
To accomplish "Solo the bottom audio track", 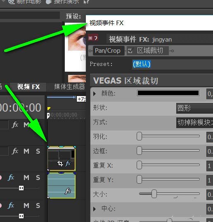I will point(38,206).
